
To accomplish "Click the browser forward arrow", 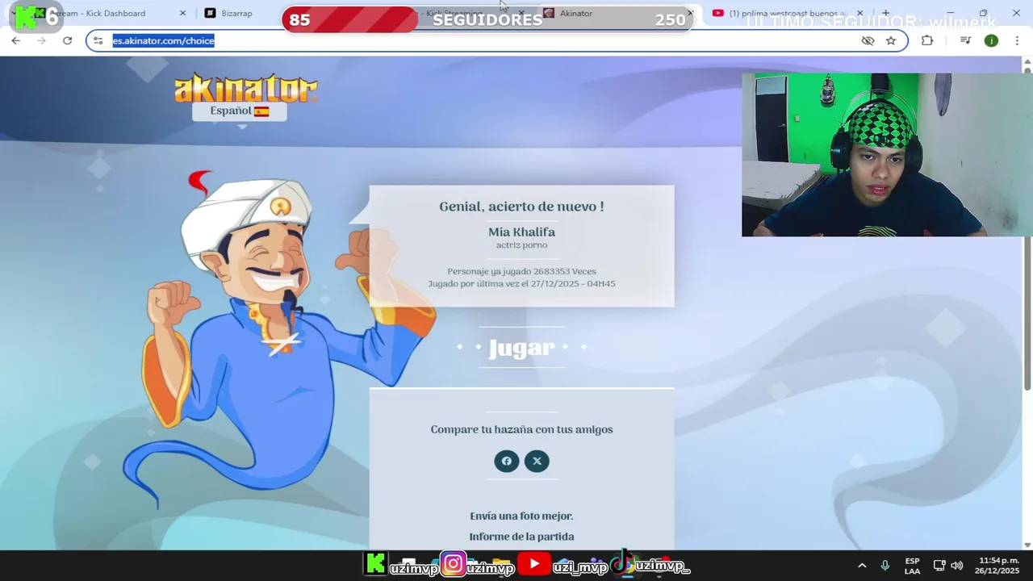I will pos(41,40).
